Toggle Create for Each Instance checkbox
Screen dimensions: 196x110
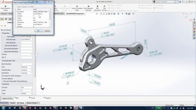(2, 76)
